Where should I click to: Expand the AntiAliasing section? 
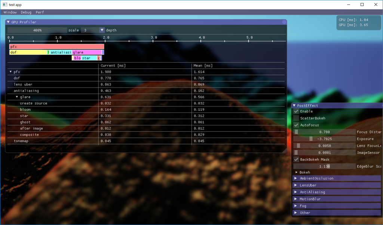point(337,192)
